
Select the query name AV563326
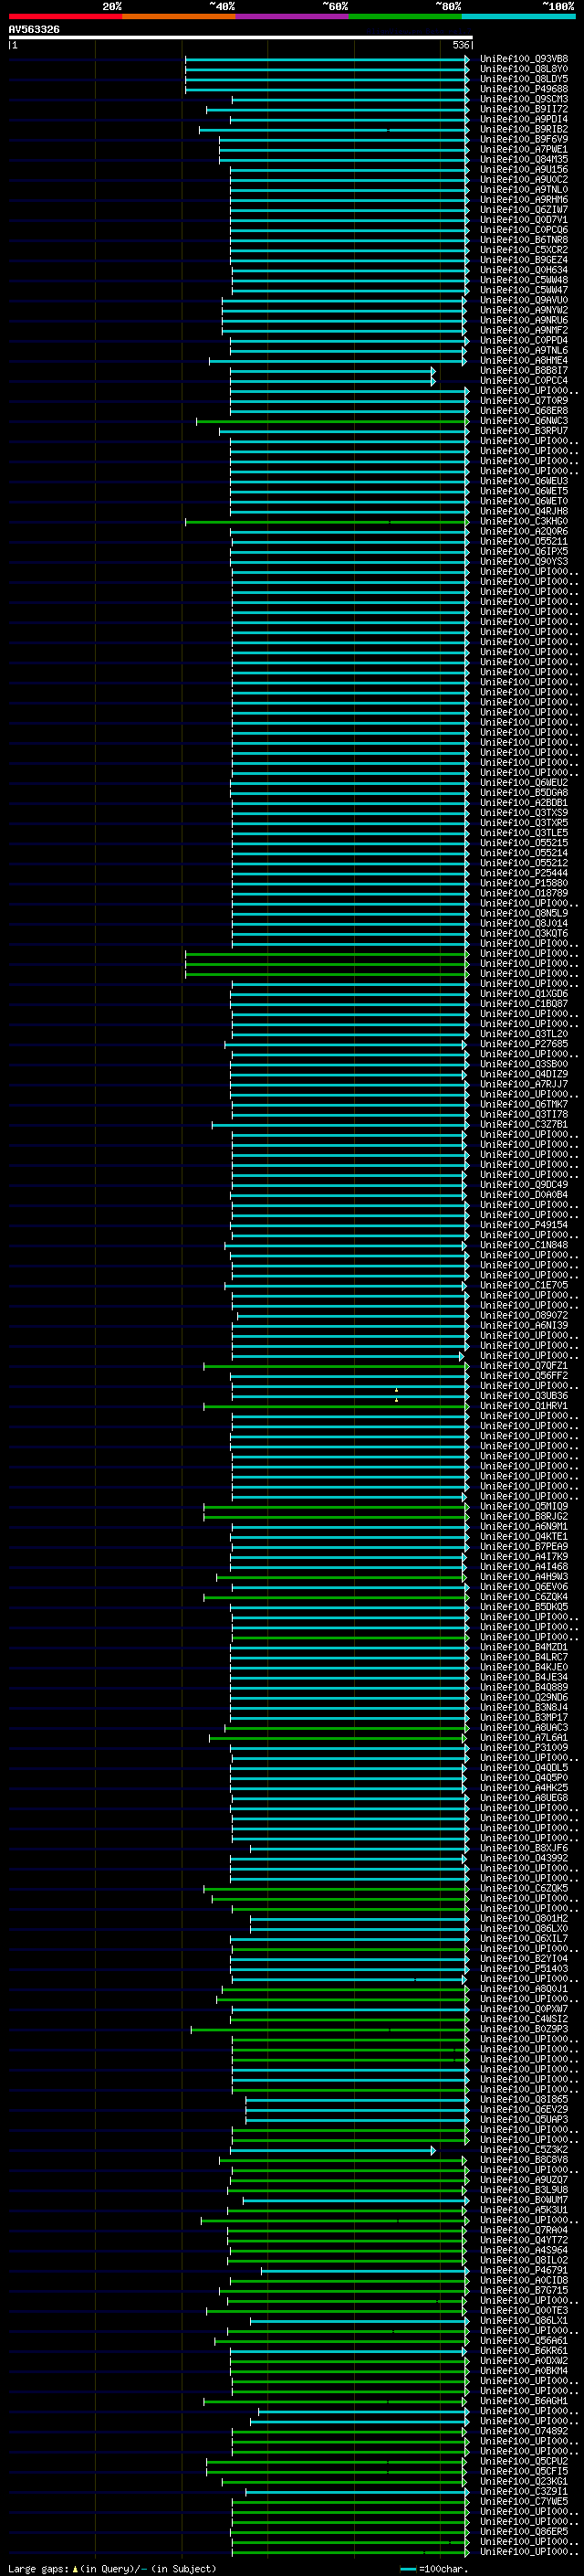(34, 29)
